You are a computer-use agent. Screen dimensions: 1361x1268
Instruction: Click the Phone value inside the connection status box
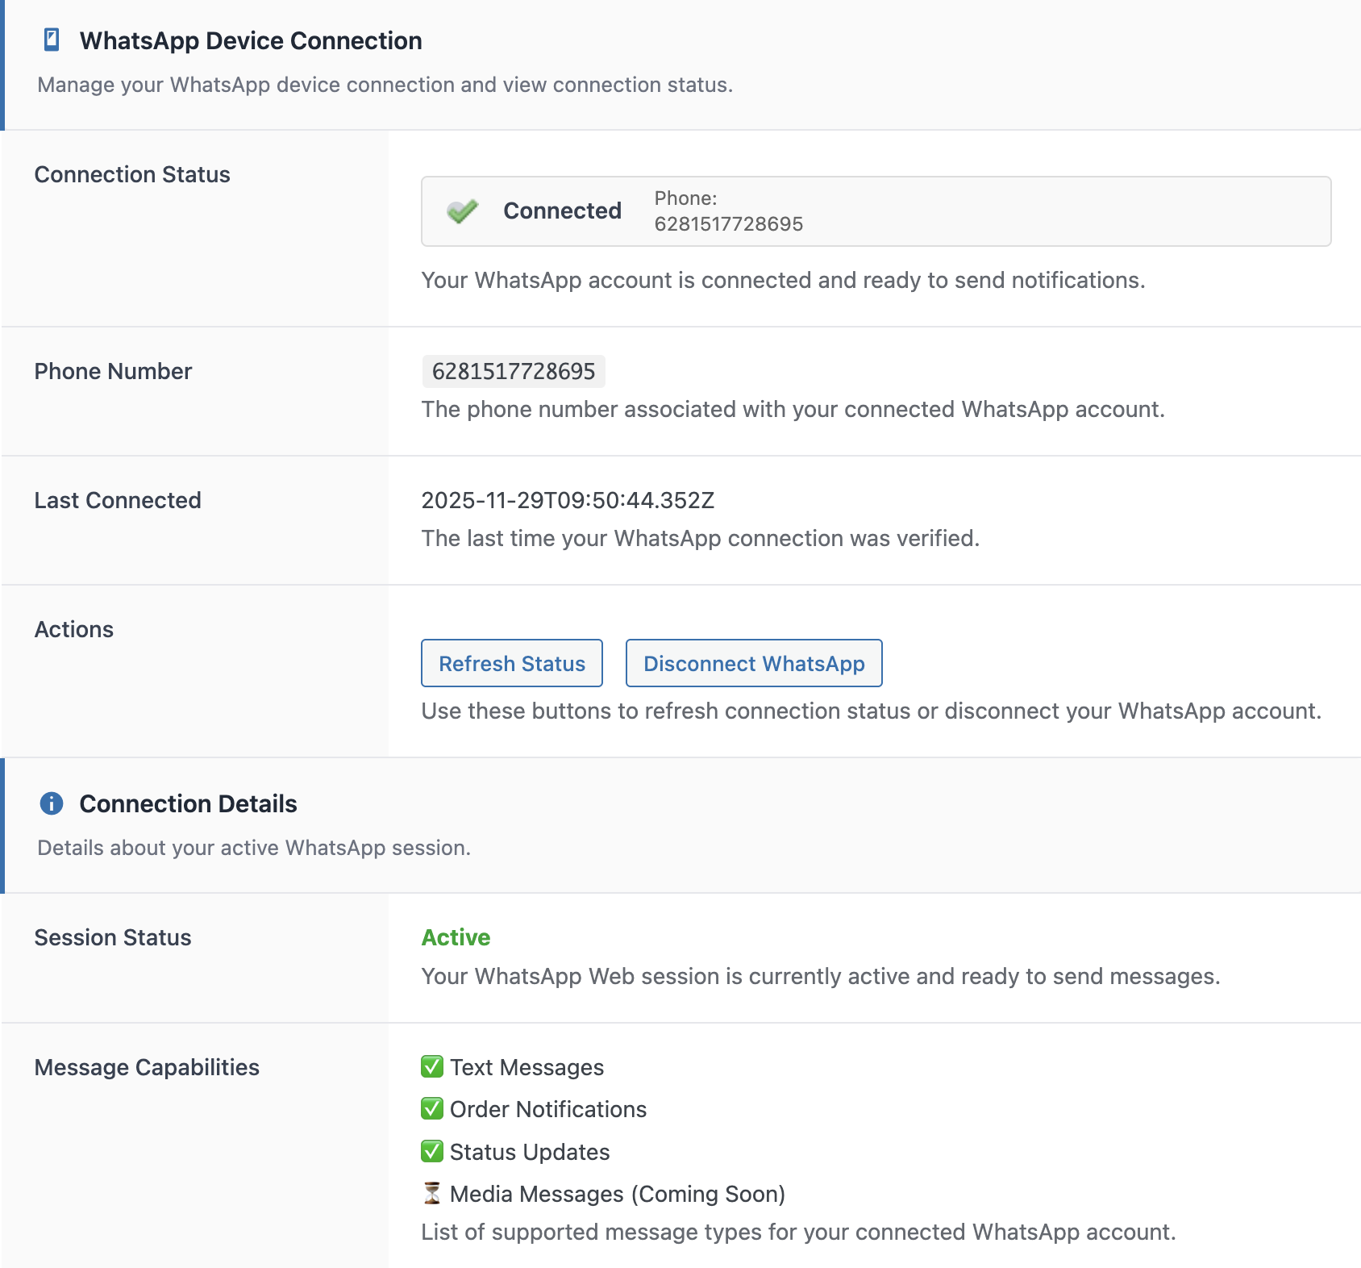click(728, 223)
